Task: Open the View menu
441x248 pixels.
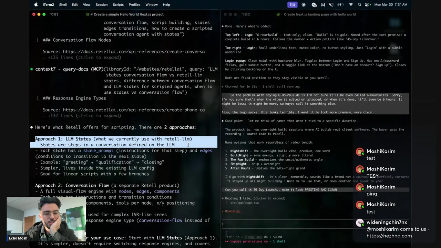Action: coord(86,4)
